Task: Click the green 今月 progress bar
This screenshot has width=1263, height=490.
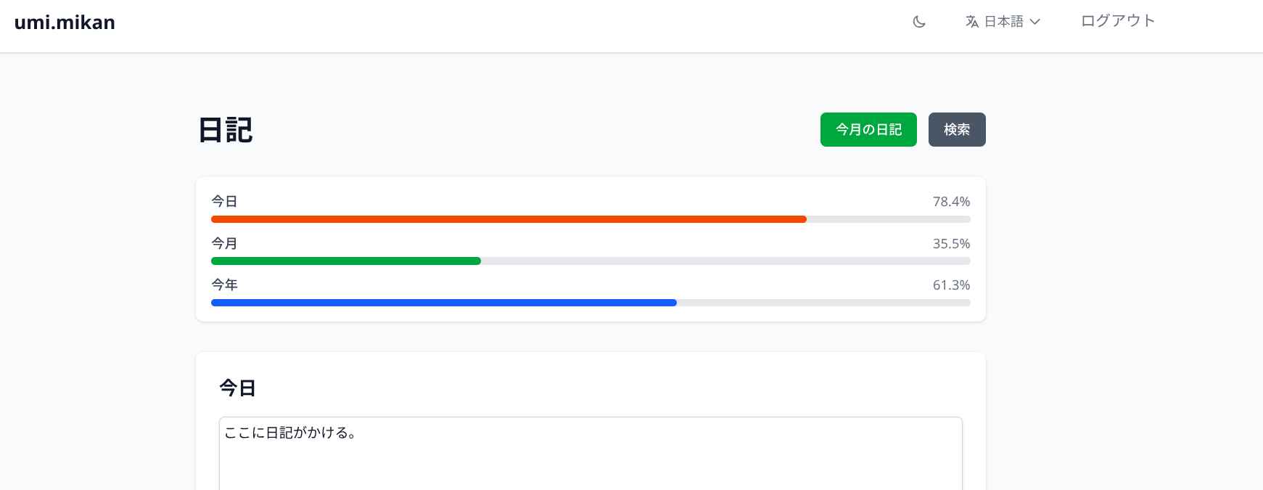Action: 346,261
